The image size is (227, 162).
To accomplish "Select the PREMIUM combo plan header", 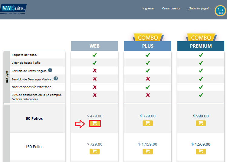I will click(201, 46).
